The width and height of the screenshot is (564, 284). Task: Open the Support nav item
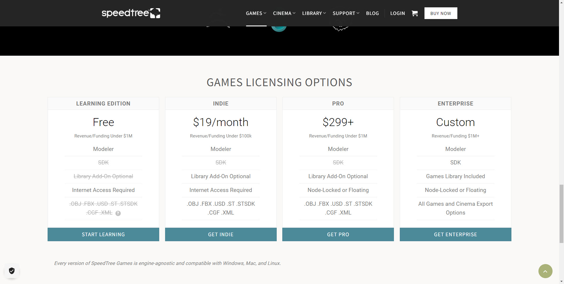(x=344, y=13)
